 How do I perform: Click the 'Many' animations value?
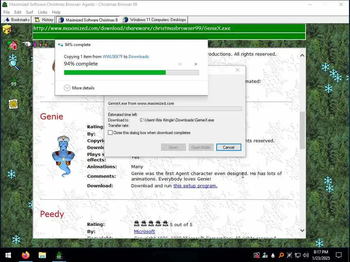[x=137, y=166]
